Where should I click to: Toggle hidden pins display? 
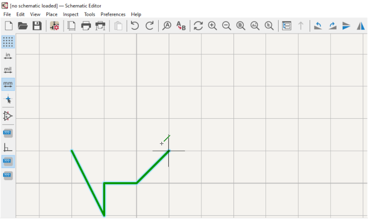(8, 116)
